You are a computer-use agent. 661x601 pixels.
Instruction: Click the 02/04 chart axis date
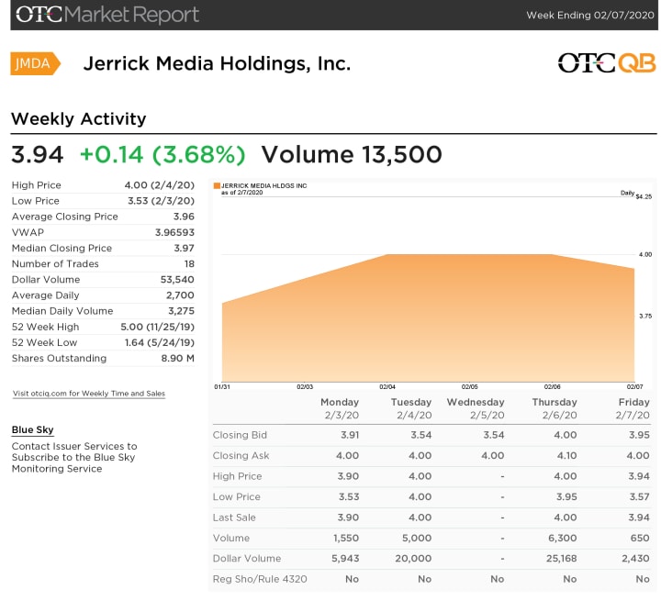387,387
